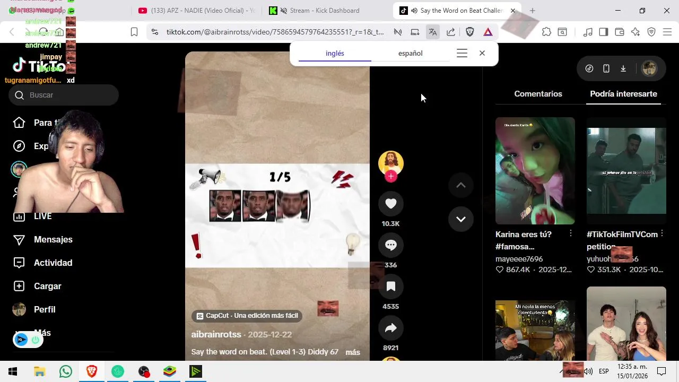
Task: Switch to Comentarios tab
Action: click(x=538, y=94)
